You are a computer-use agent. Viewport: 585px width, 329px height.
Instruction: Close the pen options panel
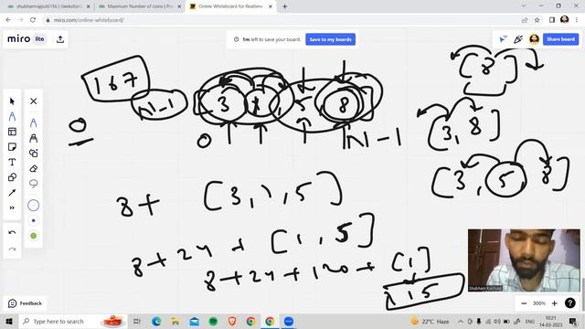point(33,101)
